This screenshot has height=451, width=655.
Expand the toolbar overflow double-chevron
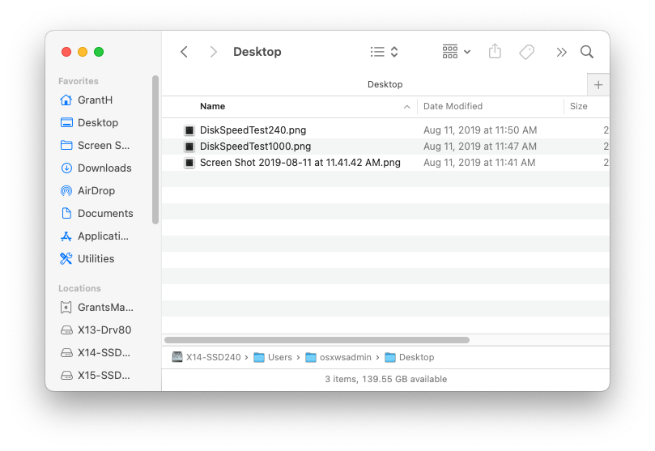tap(561, 52)
